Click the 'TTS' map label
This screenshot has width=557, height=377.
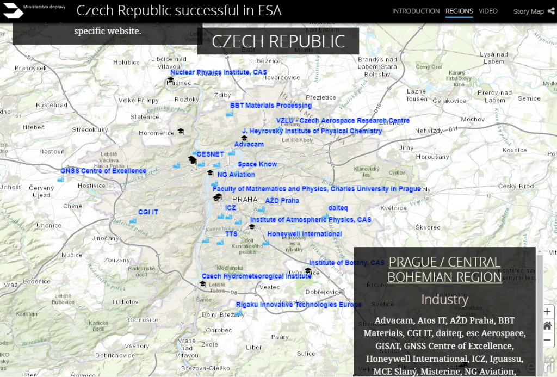tap(231, 234)
